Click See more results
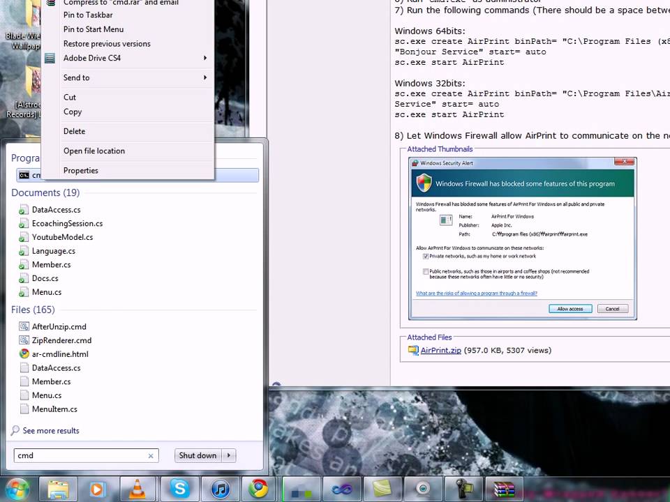This screenshot has width=670, height=502. (51, 431)
